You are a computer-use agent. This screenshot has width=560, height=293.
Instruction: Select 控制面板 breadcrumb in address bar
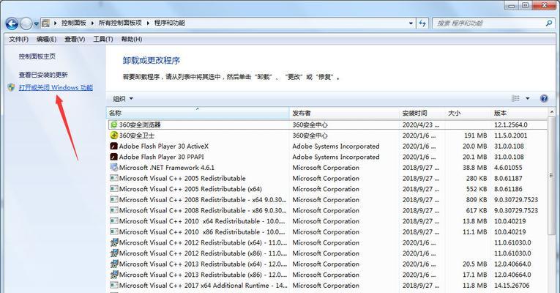point(74,23)
